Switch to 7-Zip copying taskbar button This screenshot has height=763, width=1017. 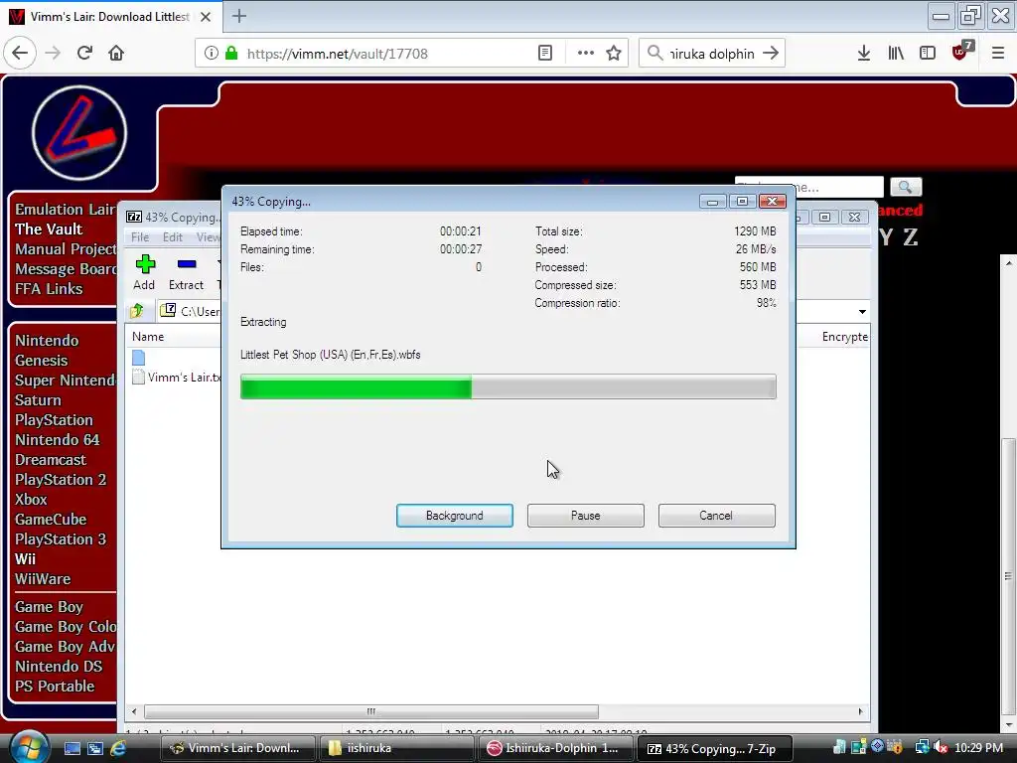click(x=715, y=748)
